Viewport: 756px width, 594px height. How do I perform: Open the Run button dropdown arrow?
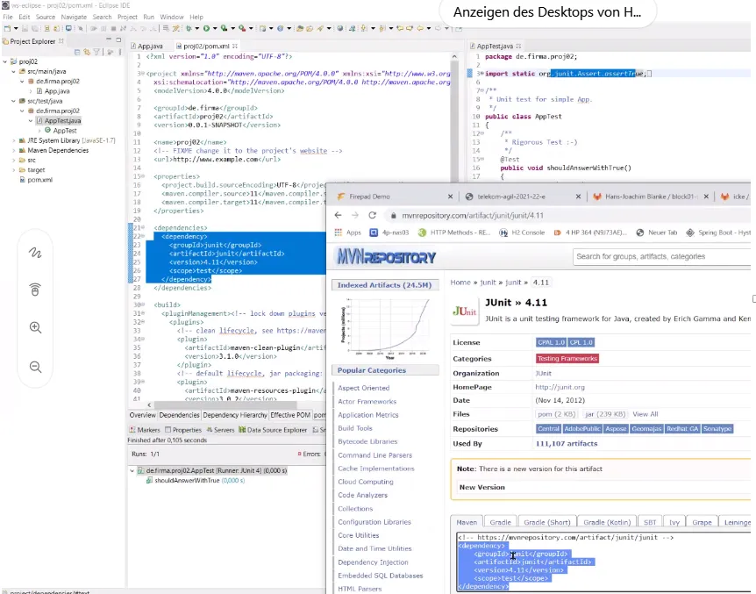coord(215,28)
